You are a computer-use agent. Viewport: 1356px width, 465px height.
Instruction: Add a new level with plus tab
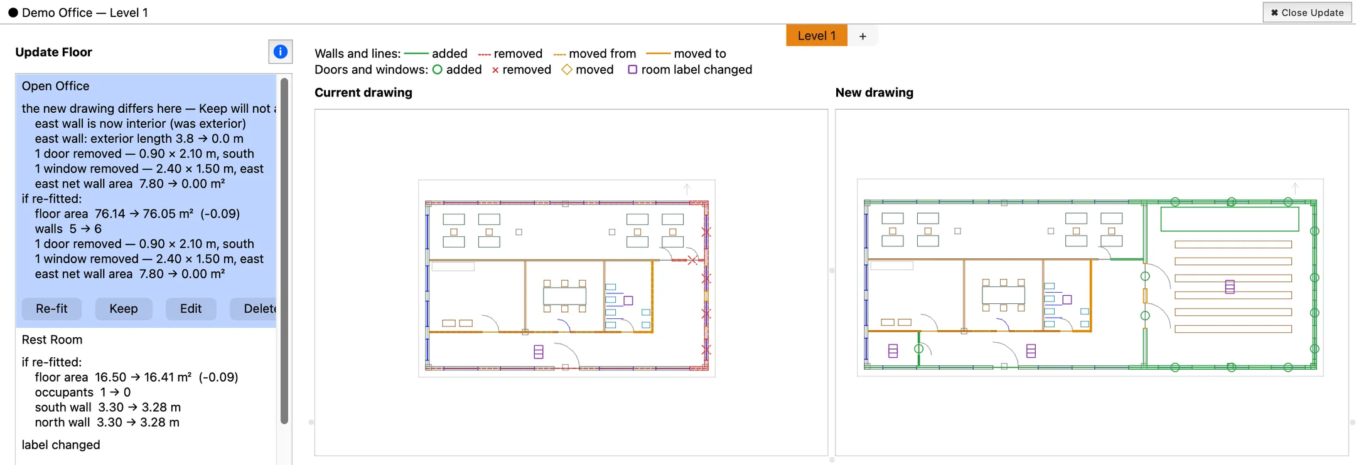863,36
